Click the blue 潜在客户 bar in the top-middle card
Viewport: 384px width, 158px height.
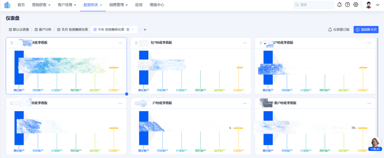coord(144,68)
